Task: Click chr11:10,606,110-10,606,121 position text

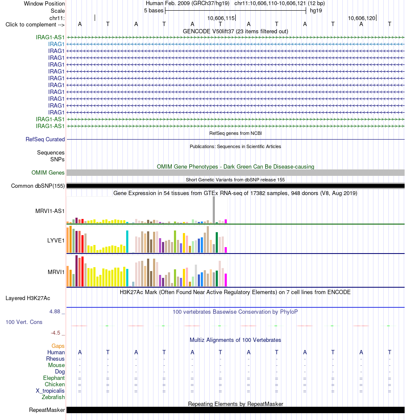Action: (x=270, y=3)
